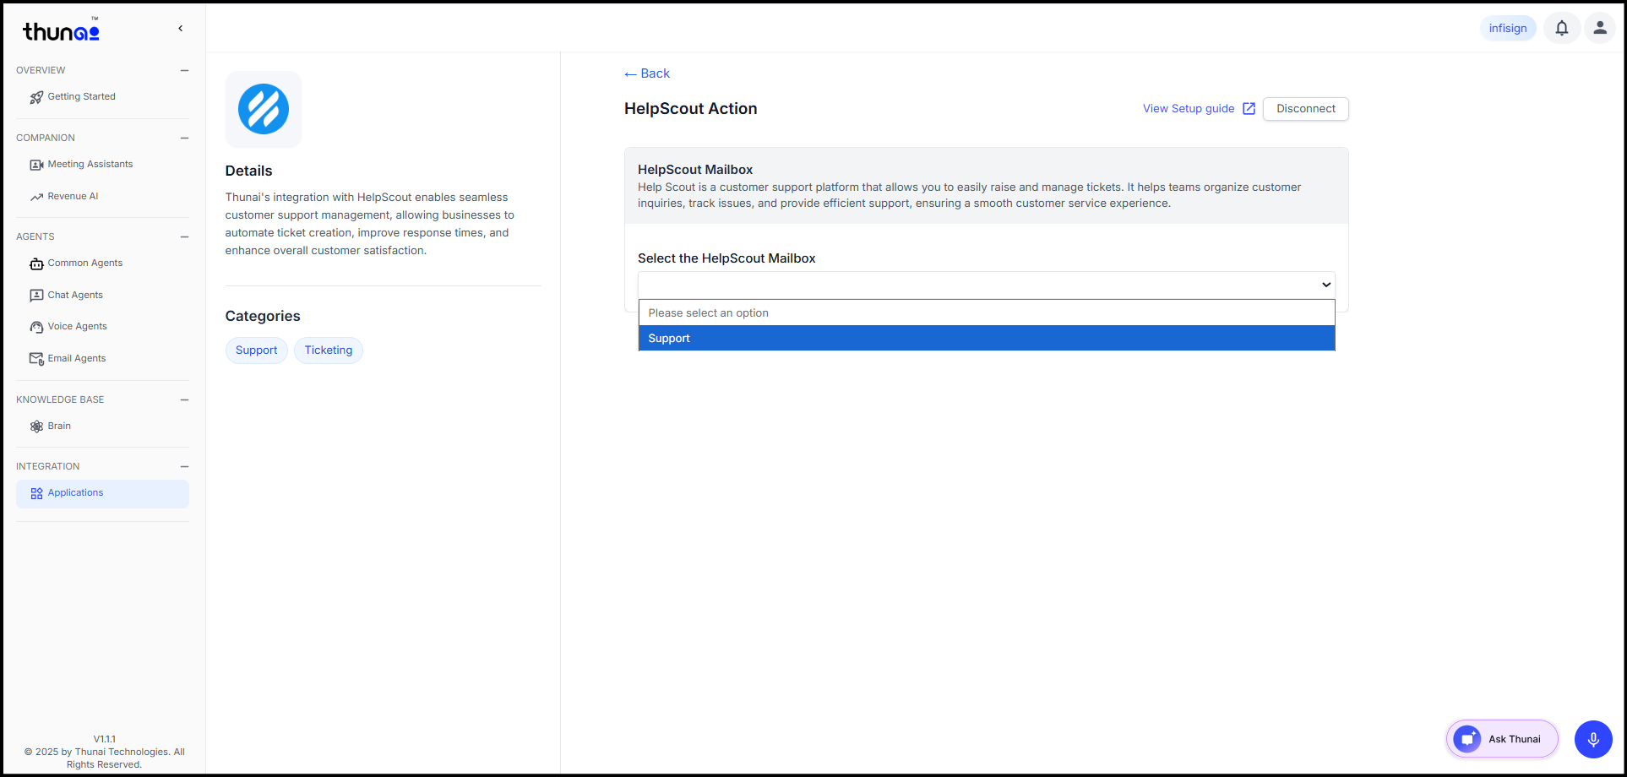Open Email Agents page
Viewport: 1627px width, 777px height.
tap(77, 359)
